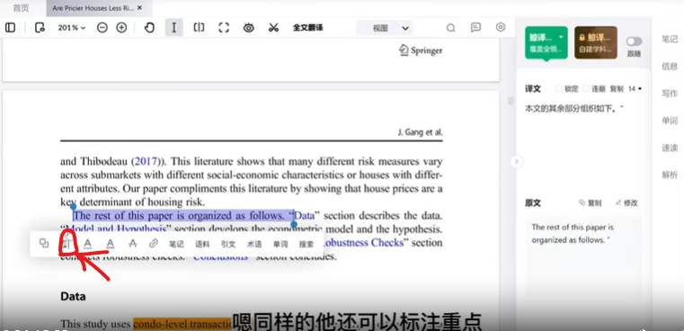Close the Are Pricier Houses document tab
Viewport: 684px width, 331px height.
139,8
